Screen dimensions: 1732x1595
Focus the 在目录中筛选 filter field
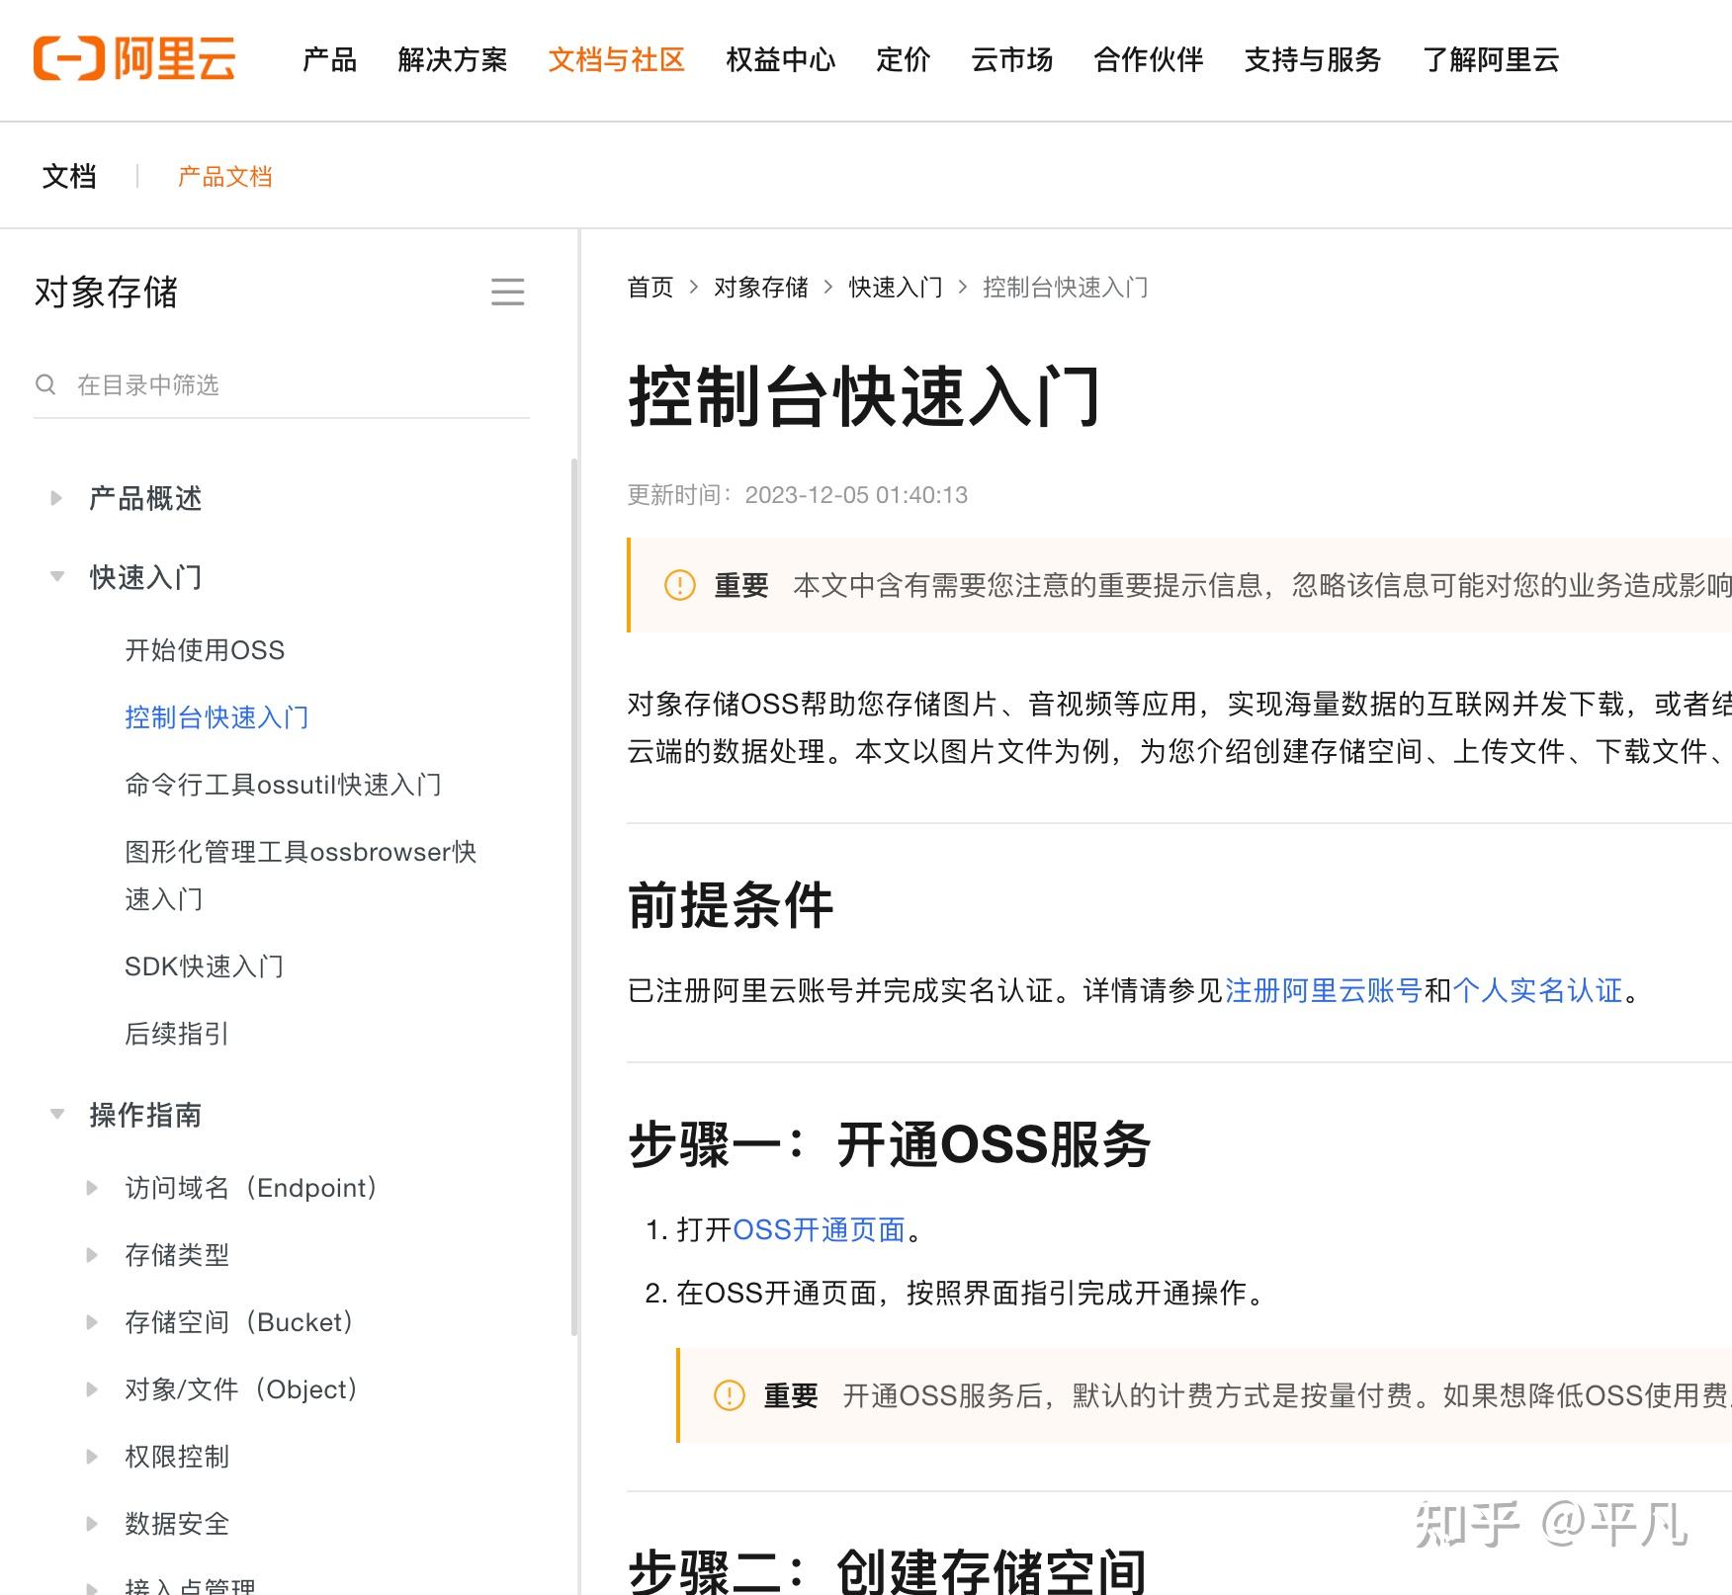[x=282, y=384]
